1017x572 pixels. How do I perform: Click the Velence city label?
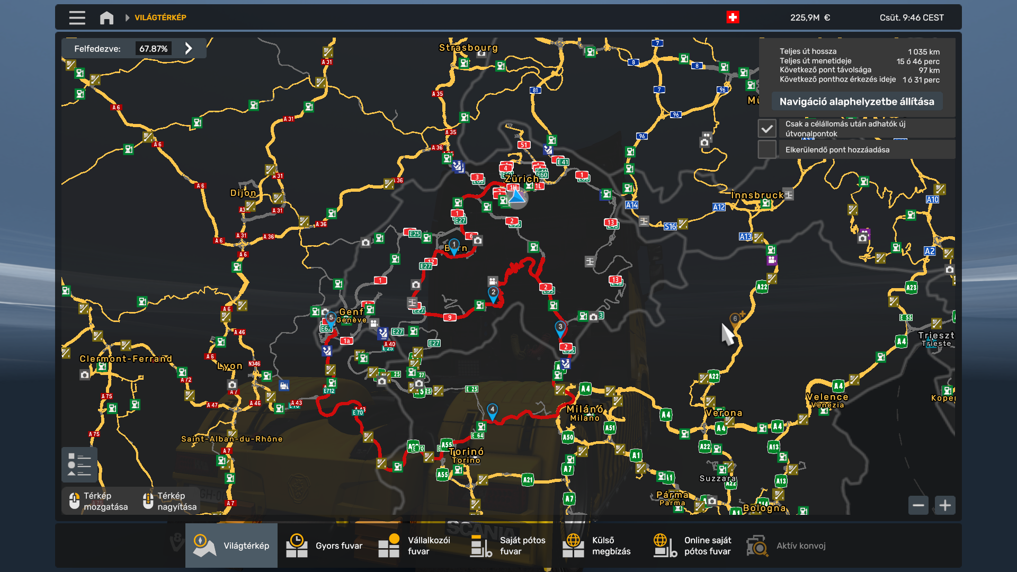pyautogui.click(x=827, y=397)
